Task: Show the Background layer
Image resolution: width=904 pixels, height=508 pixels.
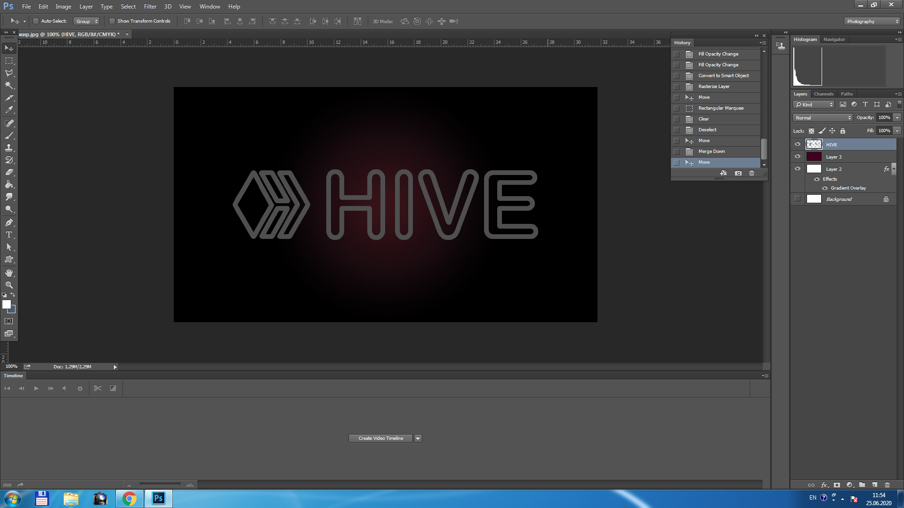Action: pos(798,199)
